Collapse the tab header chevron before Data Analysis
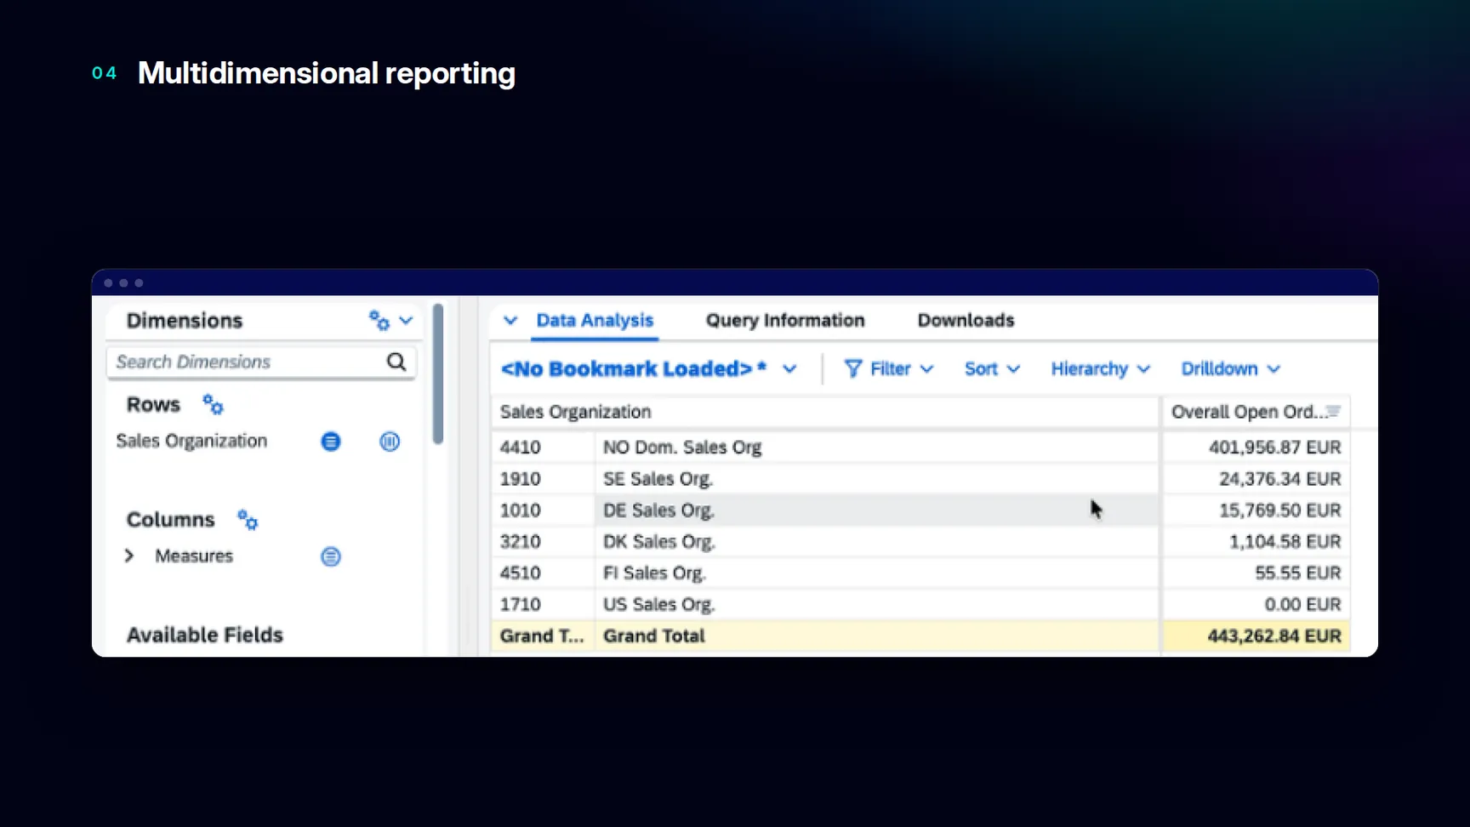This screenshot has height=827, width=1470. (x=510, y=321)
